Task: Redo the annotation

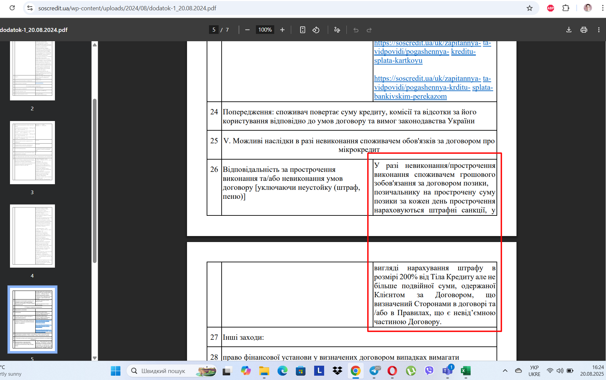Action: point(369,30)
